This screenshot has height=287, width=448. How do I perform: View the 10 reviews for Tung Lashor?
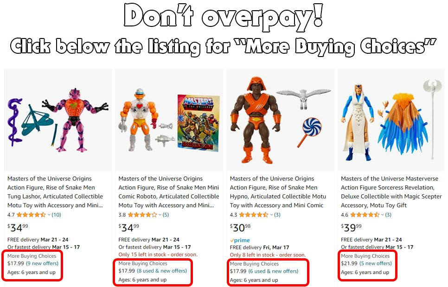[56, 215]
